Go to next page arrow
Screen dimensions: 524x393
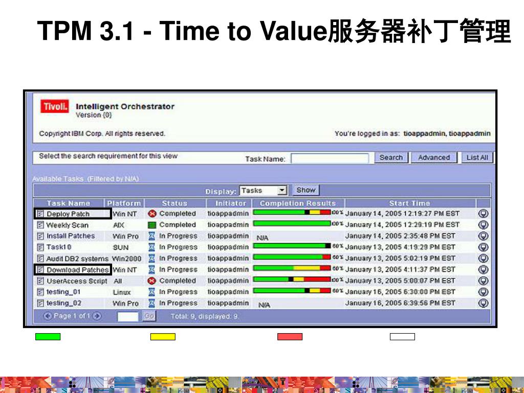point(97,316)
